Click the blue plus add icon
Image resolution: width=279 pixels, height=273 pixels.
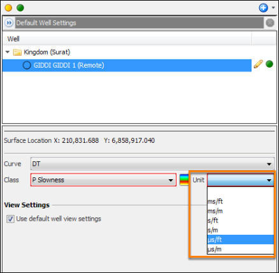point(263,8)
